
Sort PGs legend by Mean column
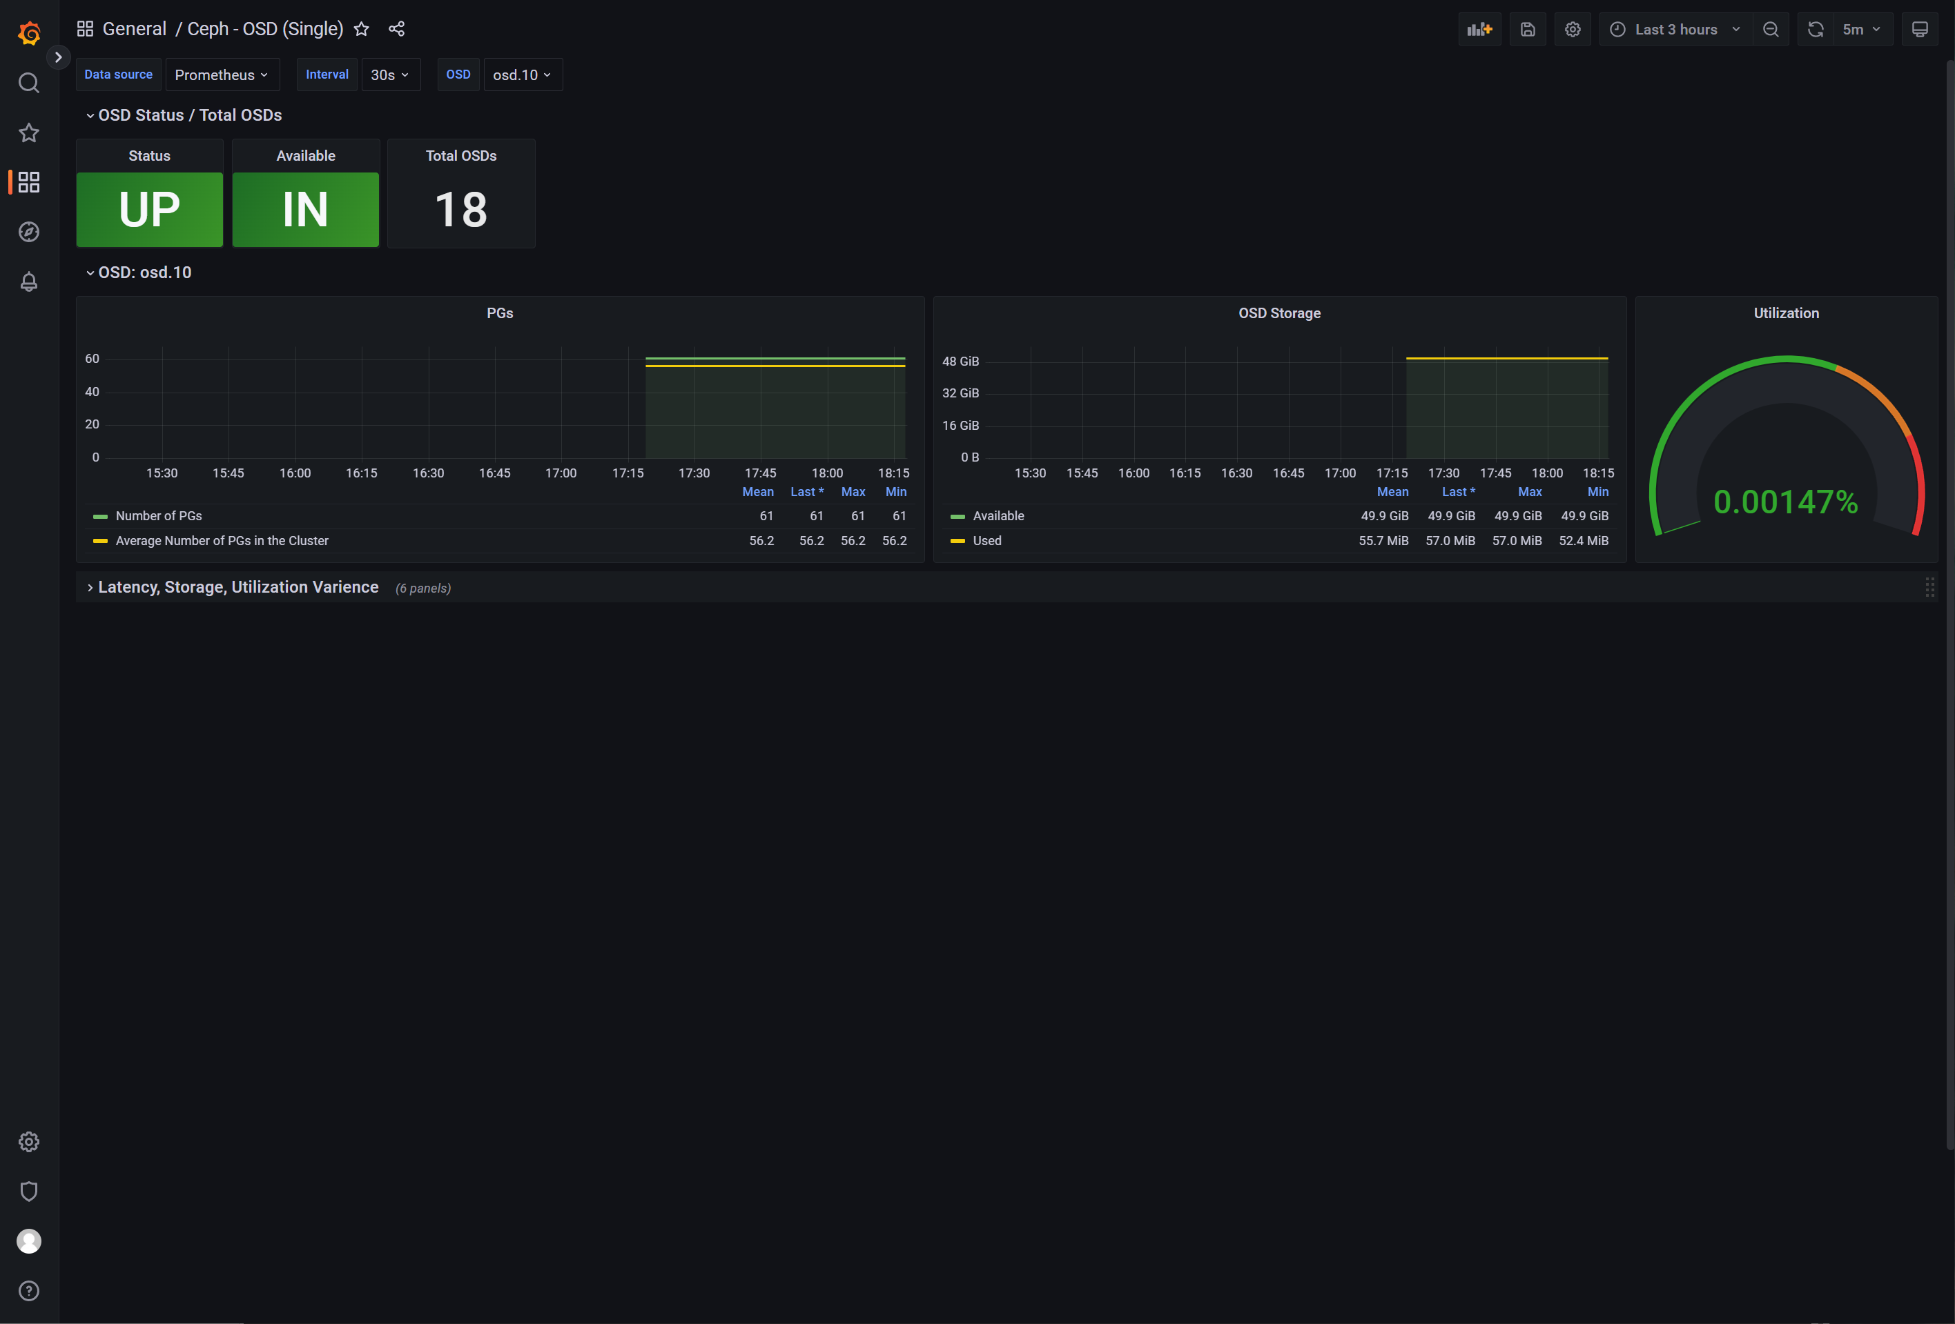tap(757, 492)
